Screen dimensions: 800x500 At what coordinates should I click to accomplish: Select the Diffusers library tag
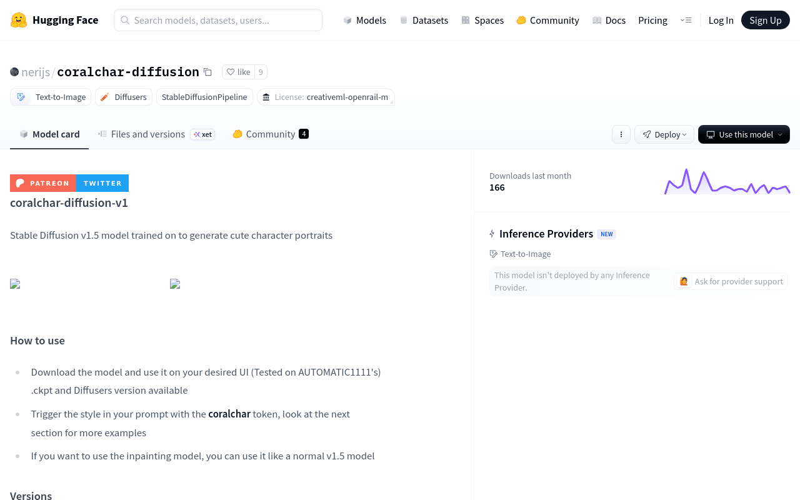(124, 97)
